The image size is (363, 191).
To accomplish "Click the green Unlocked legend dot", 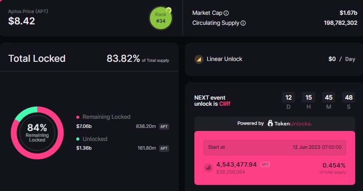I will tap(78, 139).
